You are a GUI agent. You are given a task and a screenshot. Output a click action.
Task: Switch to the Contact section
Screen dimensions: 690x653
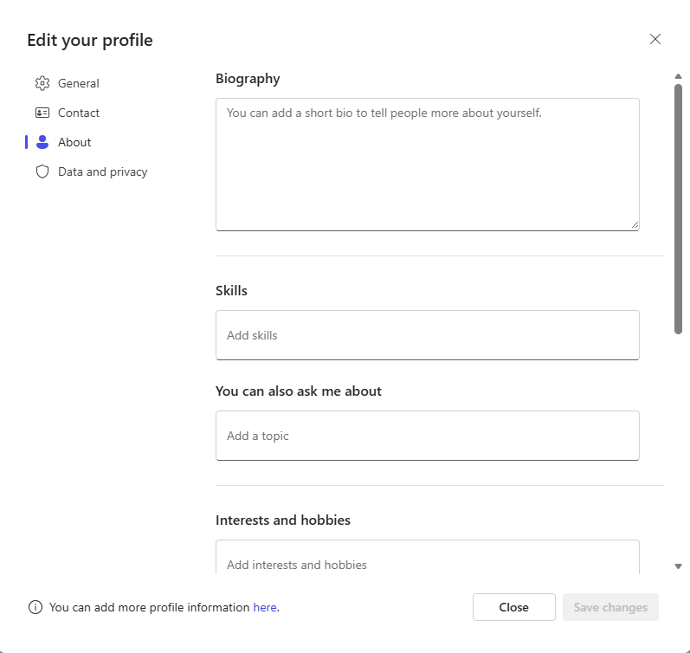[79, 113]
